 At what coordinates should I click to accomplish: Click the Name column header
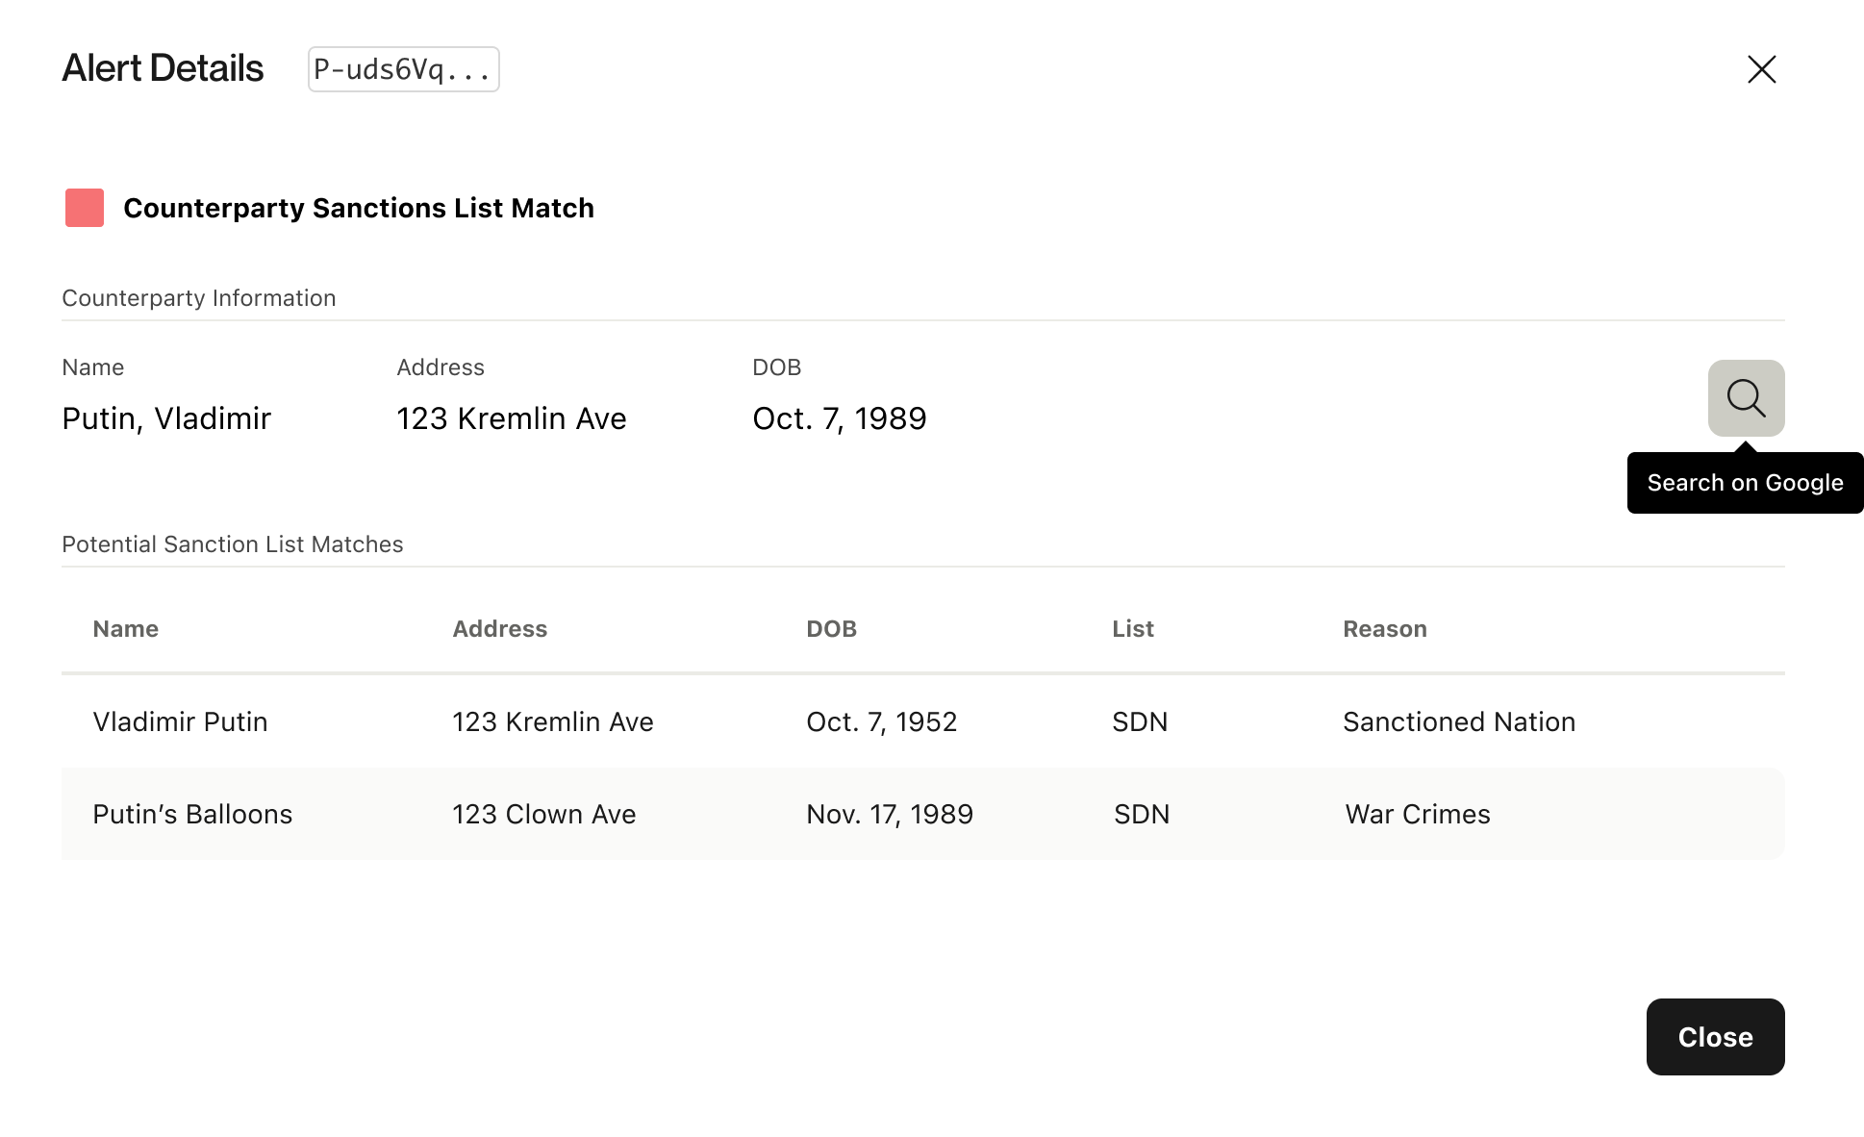(x=126, y=628)
